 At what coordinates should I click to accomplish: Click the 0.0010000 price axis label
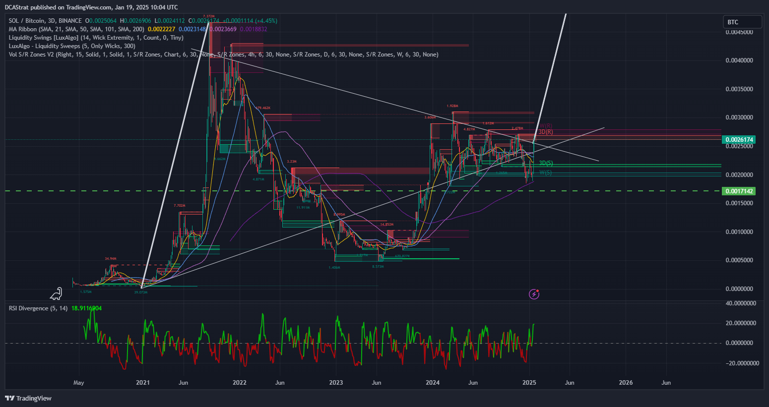pos(739,232)
